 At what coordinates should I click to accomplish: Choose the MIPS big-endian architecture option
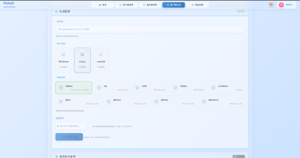[x=78, y=101]
